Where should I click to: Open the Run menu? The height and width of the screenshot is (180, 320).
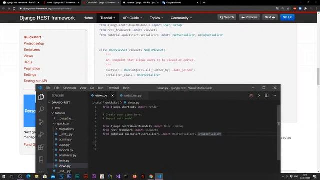coord(101,88)
